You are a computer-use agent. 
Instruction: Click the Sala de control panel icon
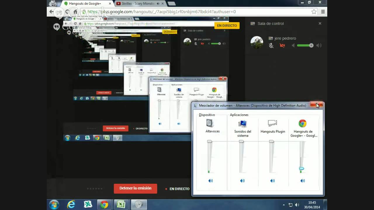point(252,24)
